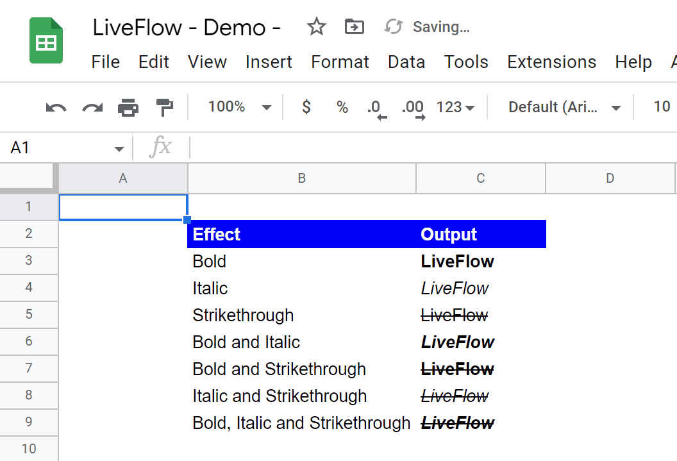The width and height of the screenshot is (677, 461).
Task: Open the Print icon
Action: point(128,107)
